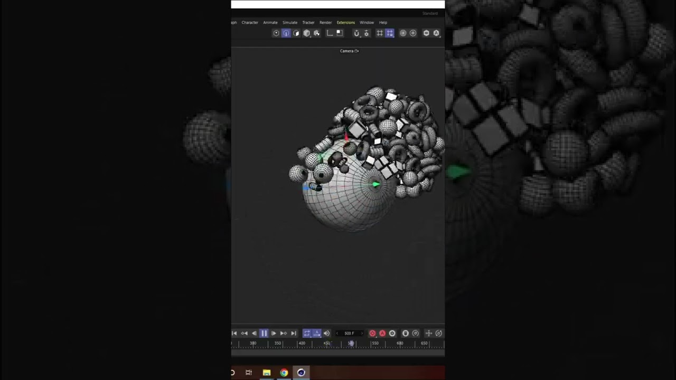Go to start of animation
This screenshot has height=380, width=676.
tap(234, 334)
